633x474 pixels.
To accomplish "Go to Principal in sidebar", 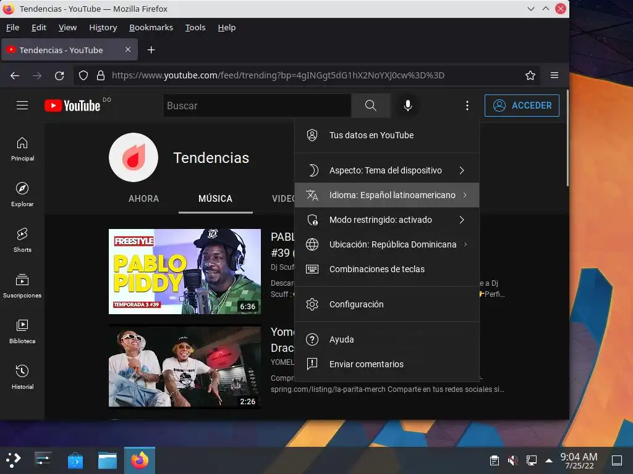I will coord(22,149).
